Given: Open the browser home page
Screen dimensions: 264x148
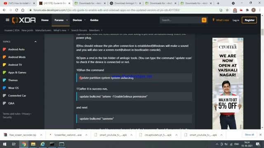Looking at the screenshot, I should click(23, 10).
